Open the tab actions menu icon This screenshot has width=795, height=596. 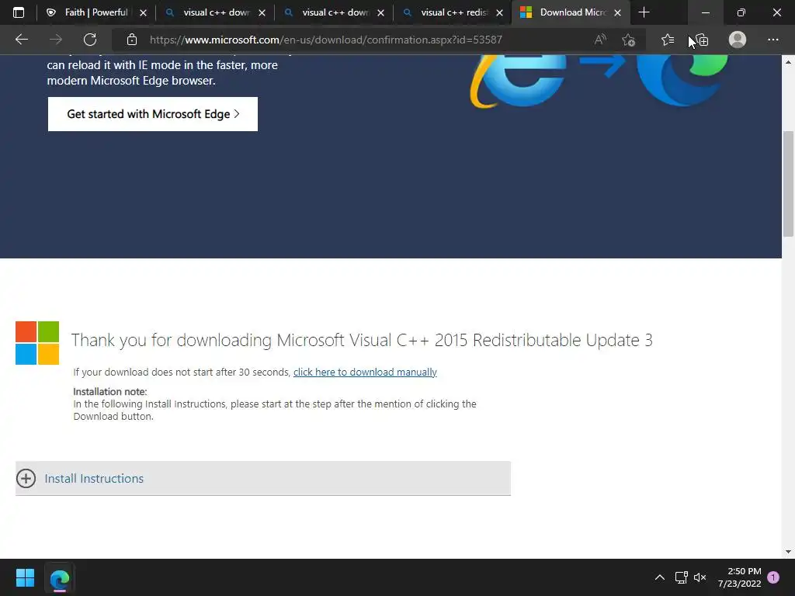[x=19, y=12]
